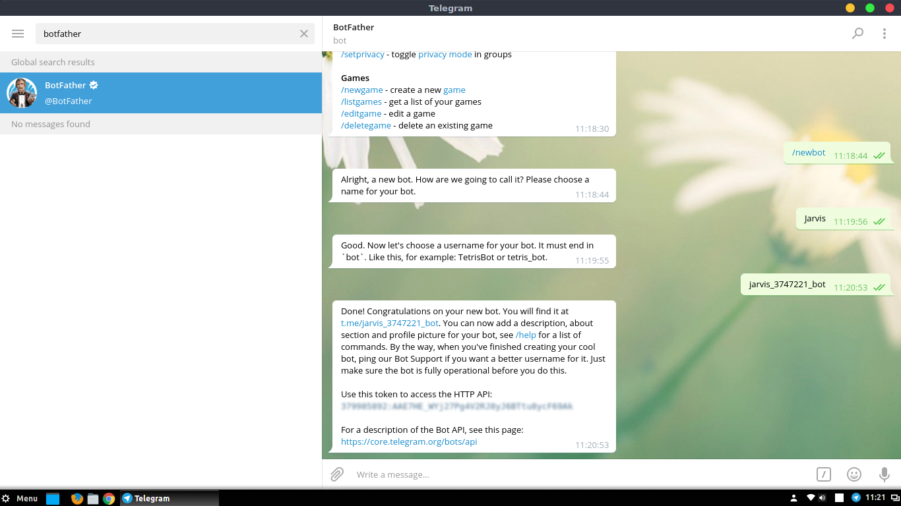Clear the botfather search text

[304, 34]
